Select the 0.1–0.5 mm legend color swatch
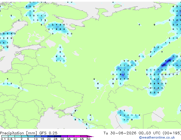This screenshot has height=140, width=181. pyautogui.click(x=5, y=136)
